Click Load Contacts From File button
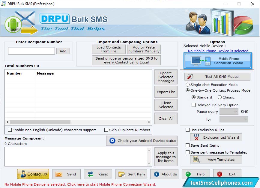This screenshot has width=260, height=188. coord(109,49)
